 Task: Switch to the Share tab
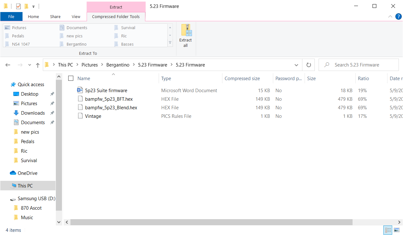[x=55, y=17]
